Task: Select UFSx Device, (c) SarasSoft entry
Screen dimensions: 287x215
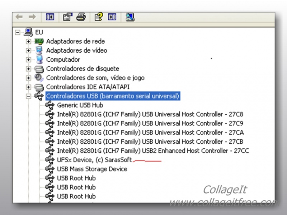Action: (x=94, y=160)
